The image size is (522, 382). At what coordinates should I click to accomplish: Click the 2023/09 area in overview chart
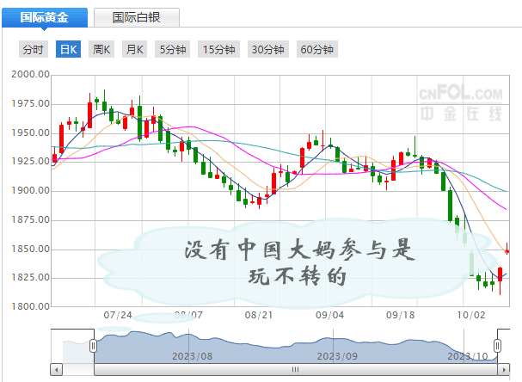point(337,356)
